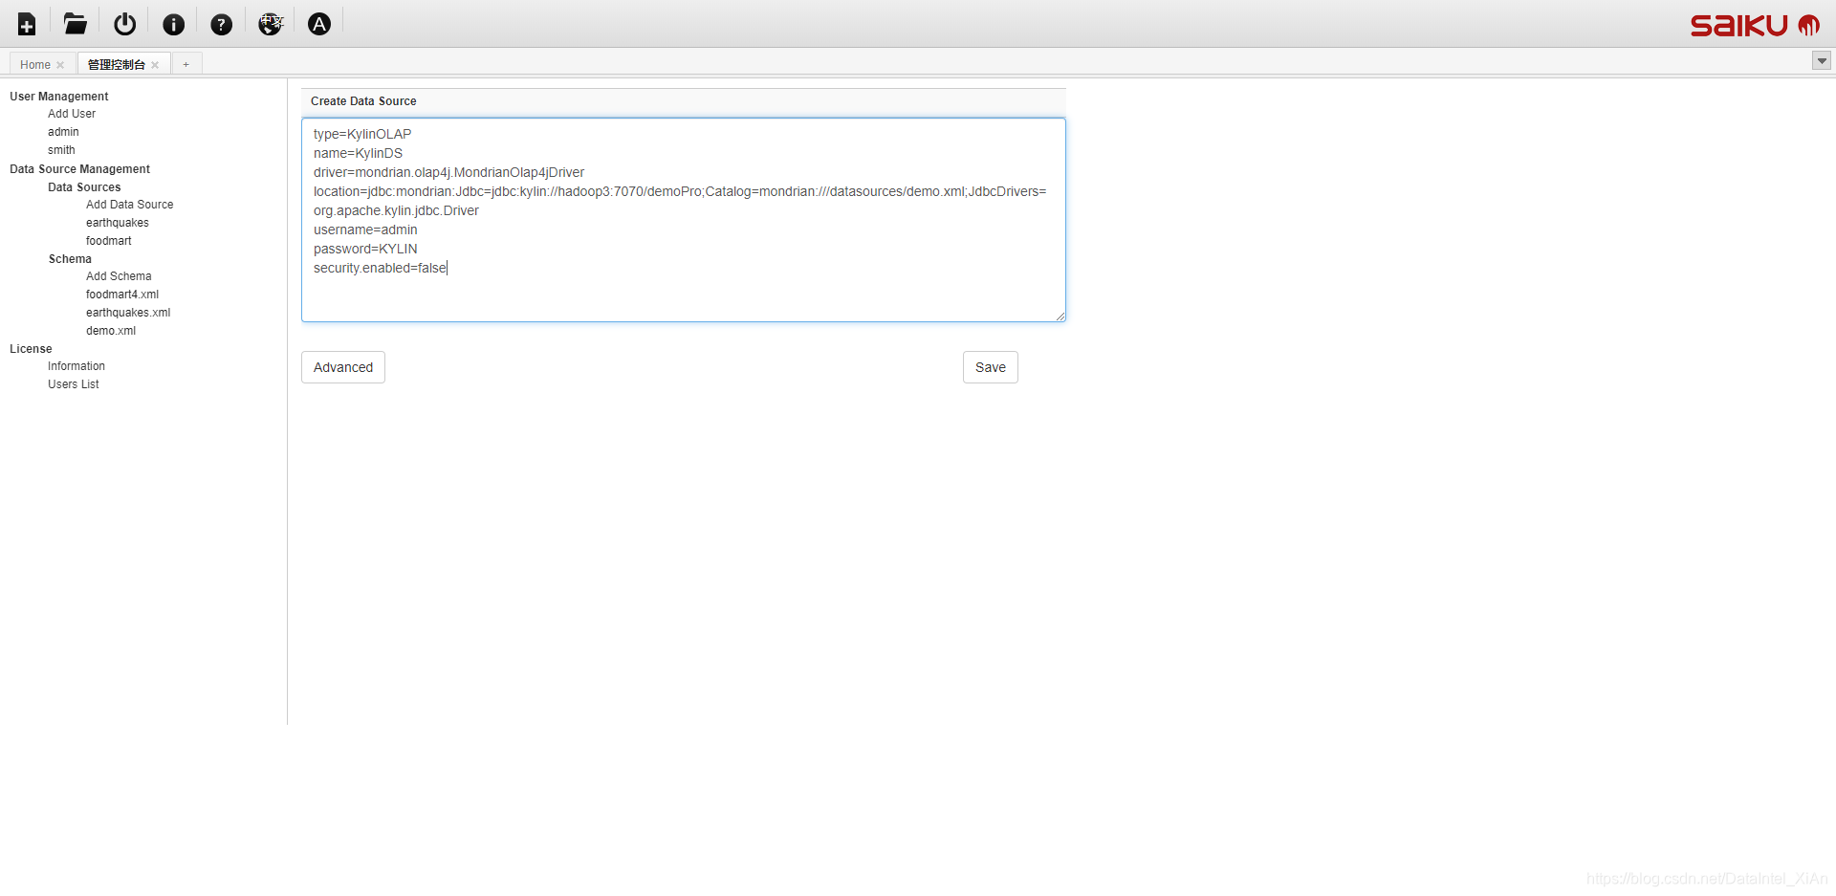Save the data source
The width and height of the screenshot is (1836, 896).
(x=991, y=367)
